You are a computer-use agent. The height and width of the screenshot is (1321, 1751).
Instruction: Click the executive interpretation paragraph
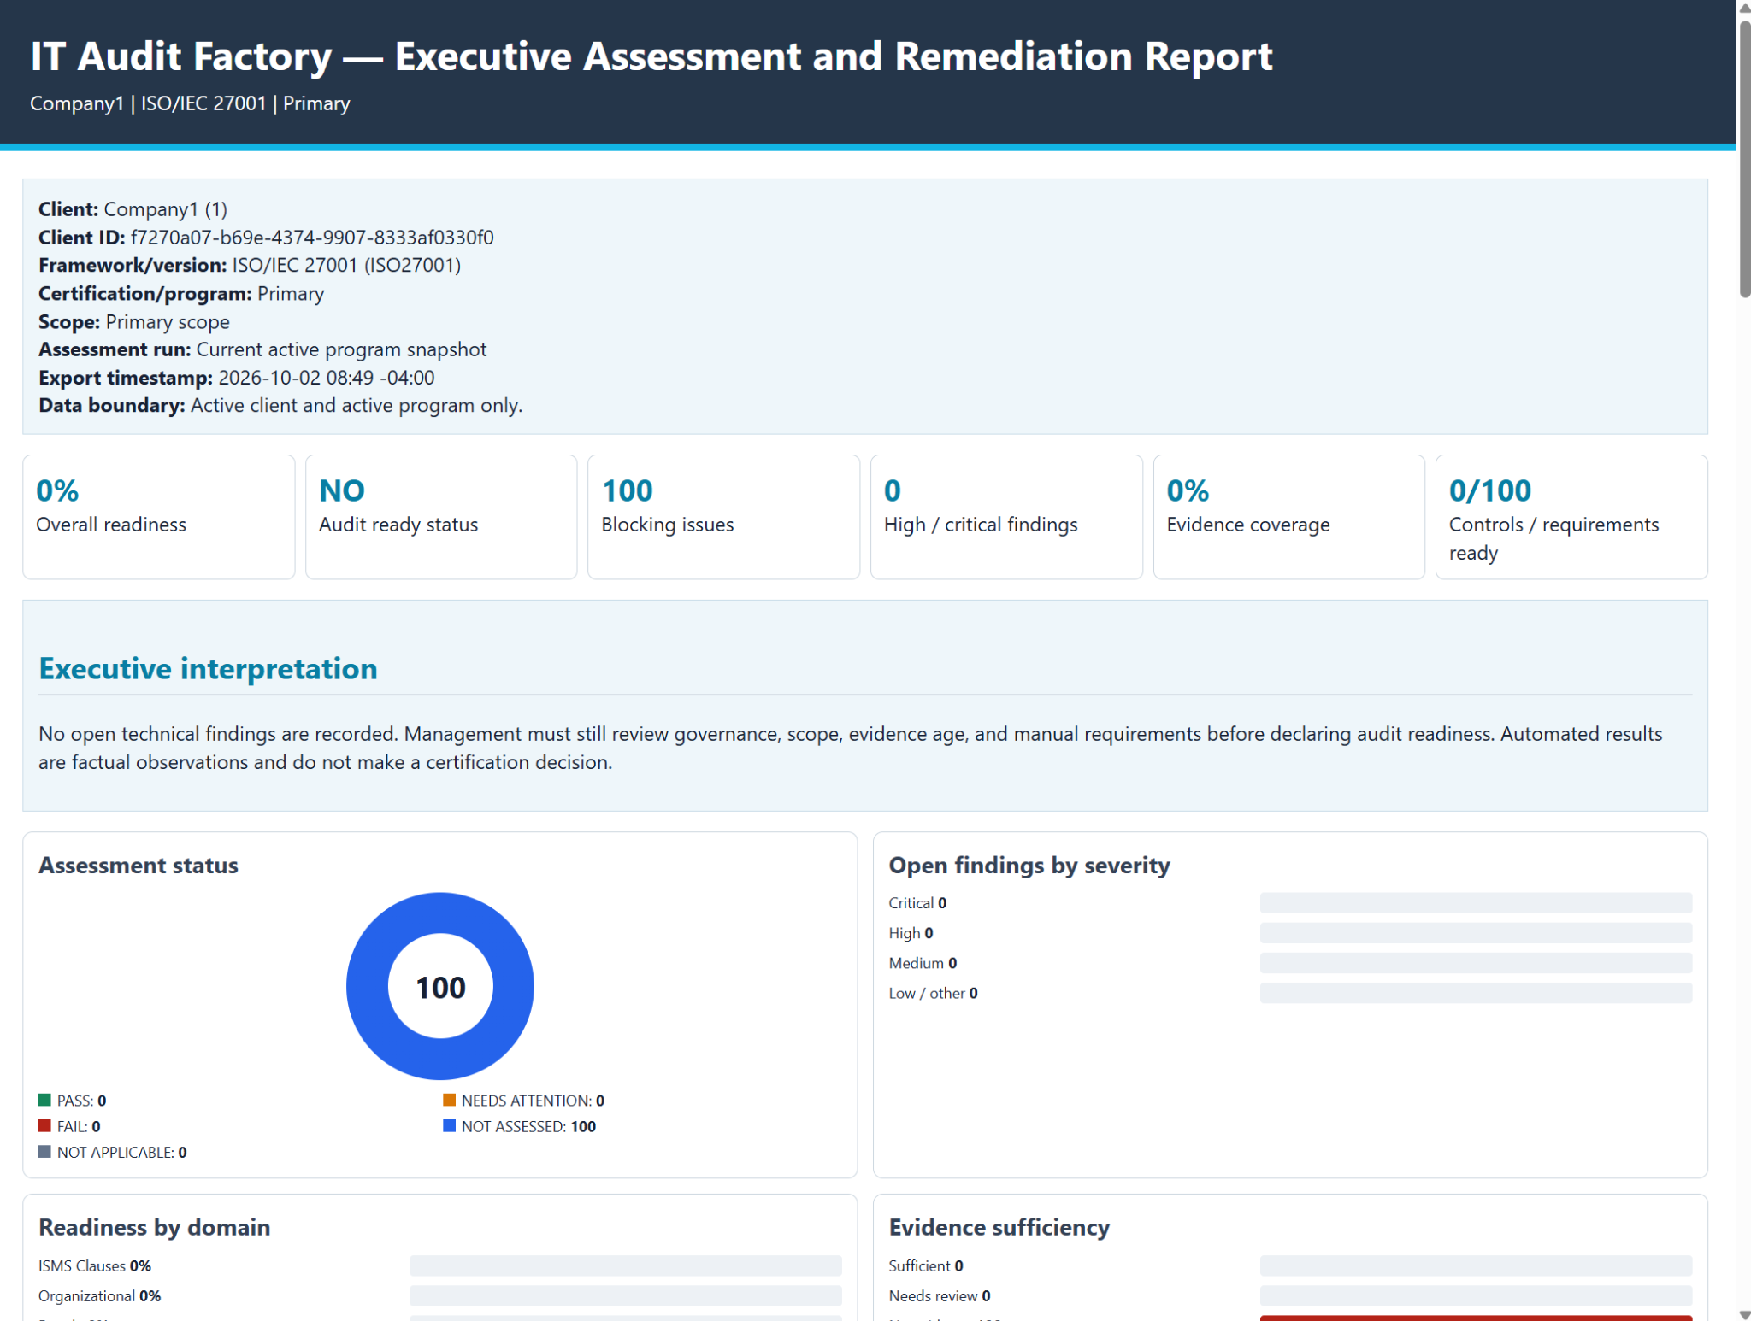pos(851,748)
